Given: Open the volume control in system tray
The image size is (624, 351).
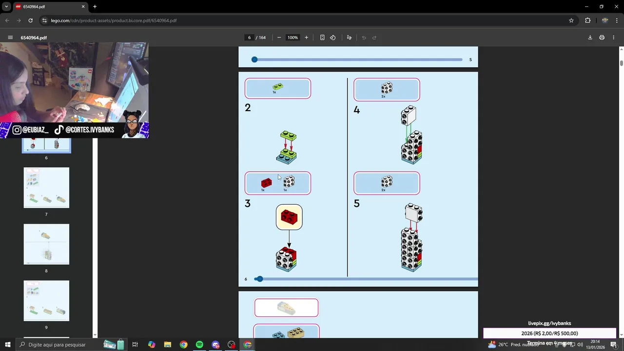Looking at the screenshot, I should coord(580,345).
